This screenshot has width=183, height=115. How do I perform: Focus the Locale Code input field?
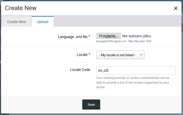136,70
